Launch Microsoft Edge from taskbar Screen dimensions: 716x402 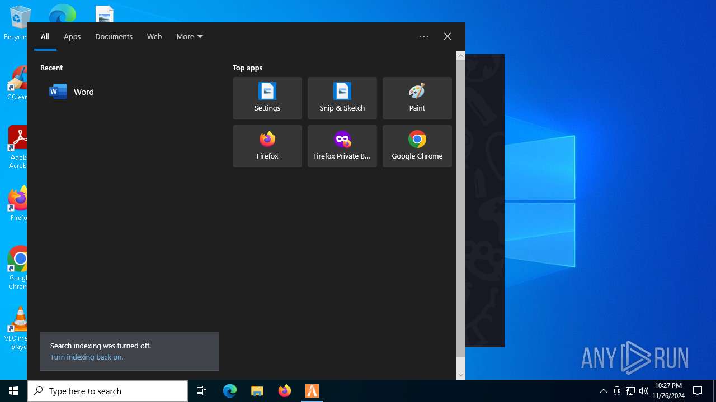[x=230, y=391]
